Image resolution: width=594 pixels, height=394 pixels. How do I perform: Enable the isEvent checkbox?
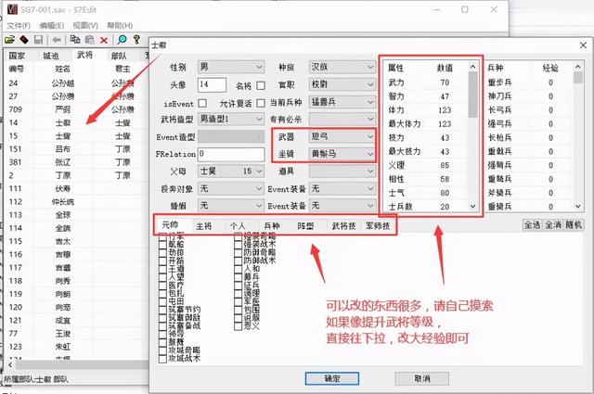tap(201, 102)
